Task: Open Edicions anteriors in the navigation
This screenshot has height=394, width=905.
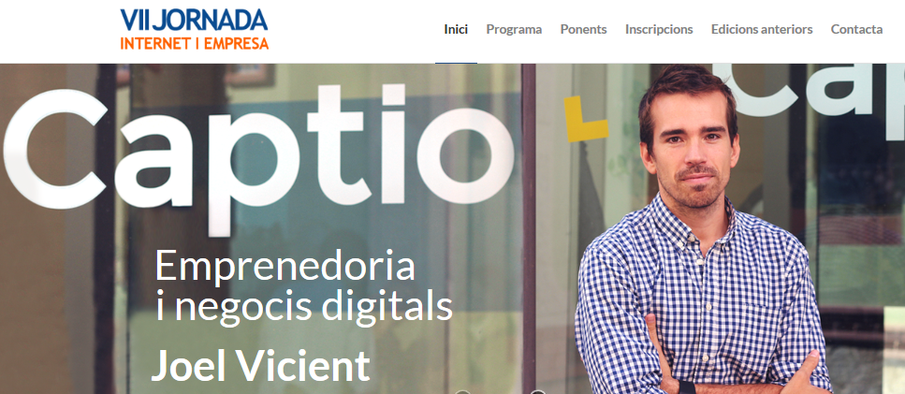Action: point(762,29)
